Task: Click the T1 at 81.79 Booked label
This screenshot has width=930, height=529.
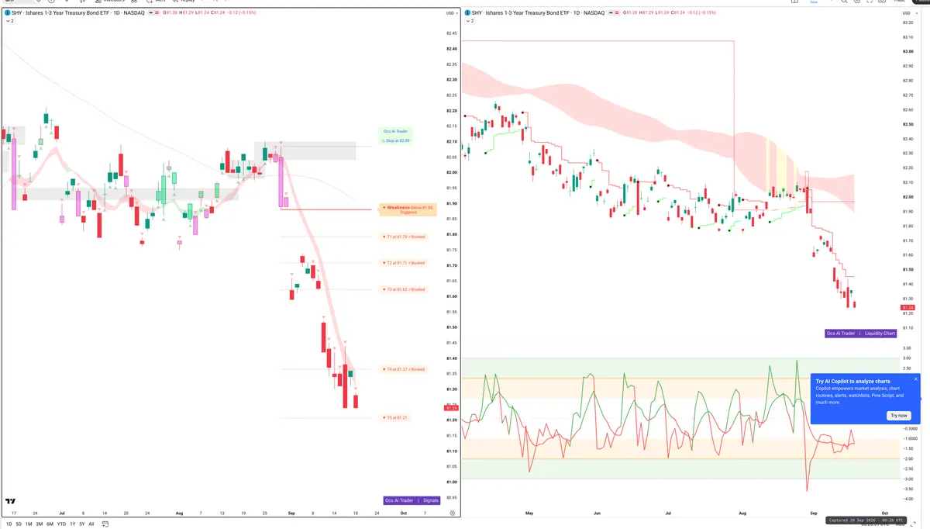Action: point(405,237)
